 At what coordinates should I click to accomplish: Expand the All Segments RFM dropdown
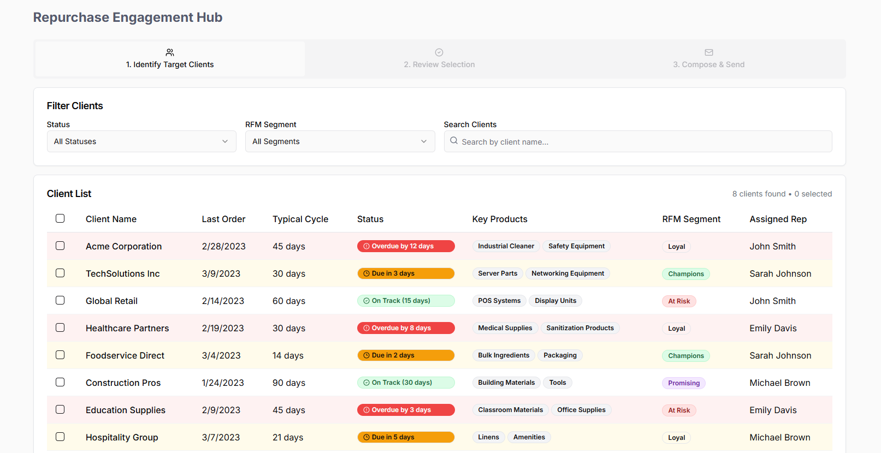(340, 141)
